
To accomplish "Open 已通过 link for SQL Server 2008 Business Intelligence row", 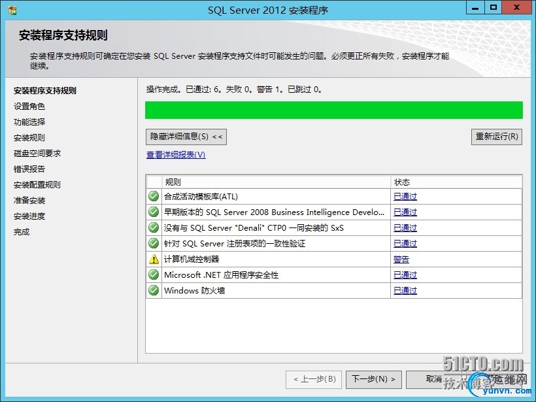I will tap(405, 212).
